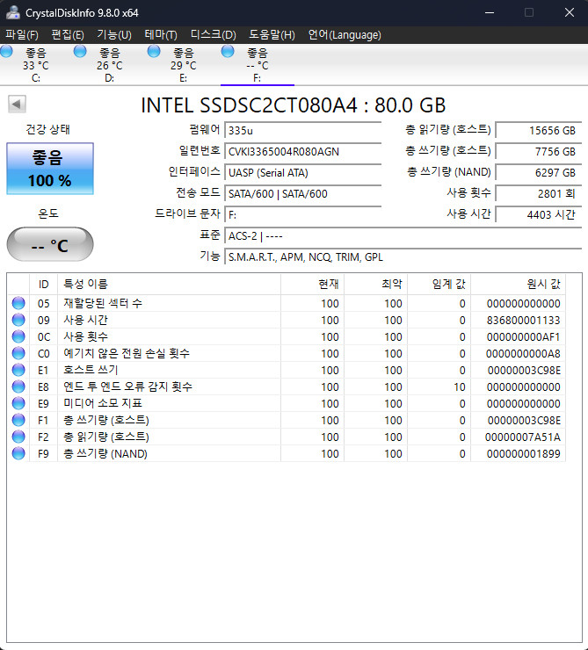Click the 좋음 100 % health status button
The image size is (588, 650).
(x=50, y=169)
